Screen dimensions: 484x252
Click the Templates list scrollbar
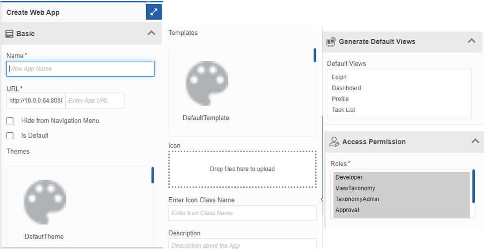point(315,55)
